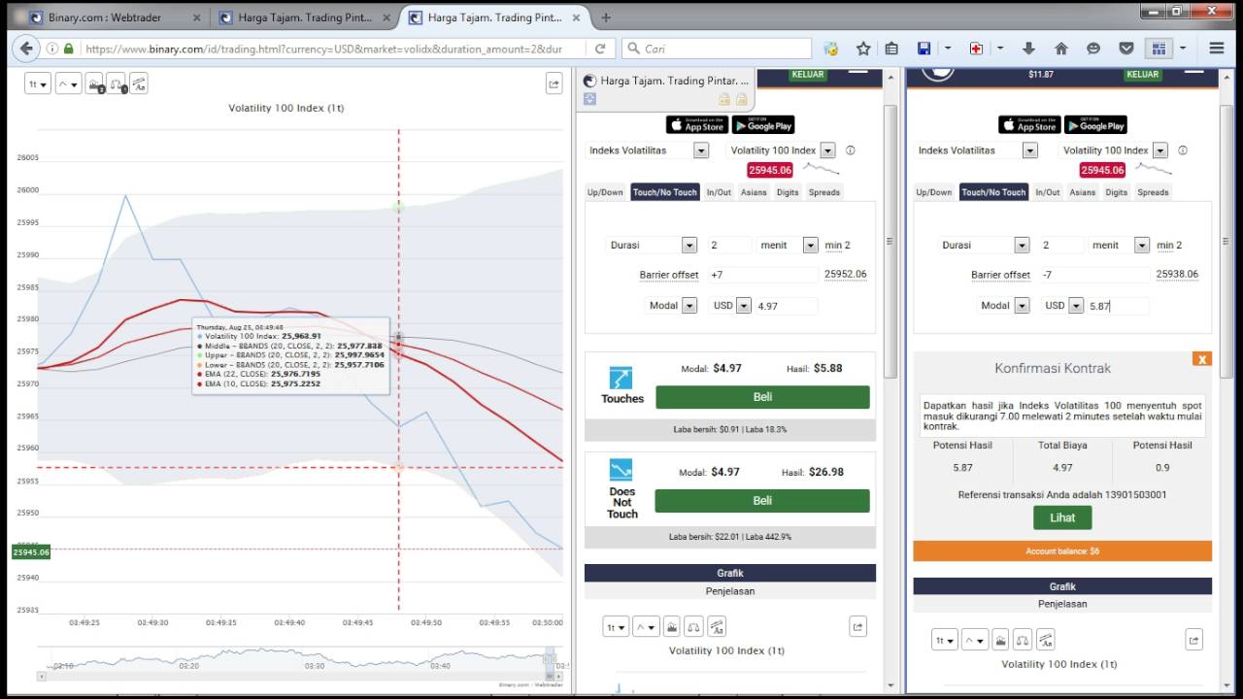1243x699 pixels.
Task: Bookmark this page with the star icon
Action: pyautogui.click(x=863, y=49)
